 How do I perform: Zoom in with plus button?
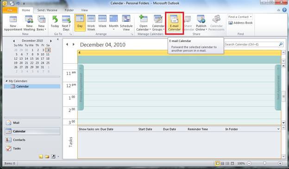pos(280,163)
